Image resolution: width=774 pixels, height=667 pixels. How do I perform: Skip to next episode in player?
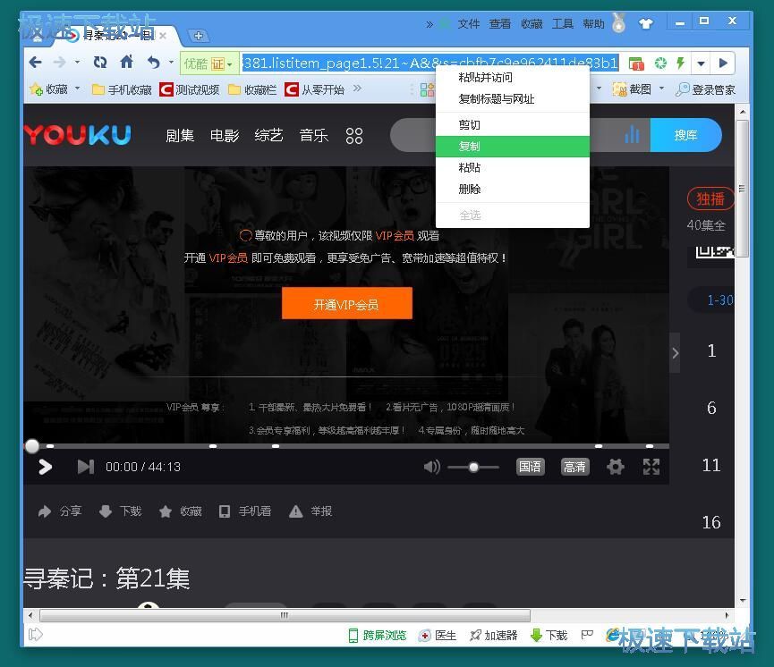(85, 466)
